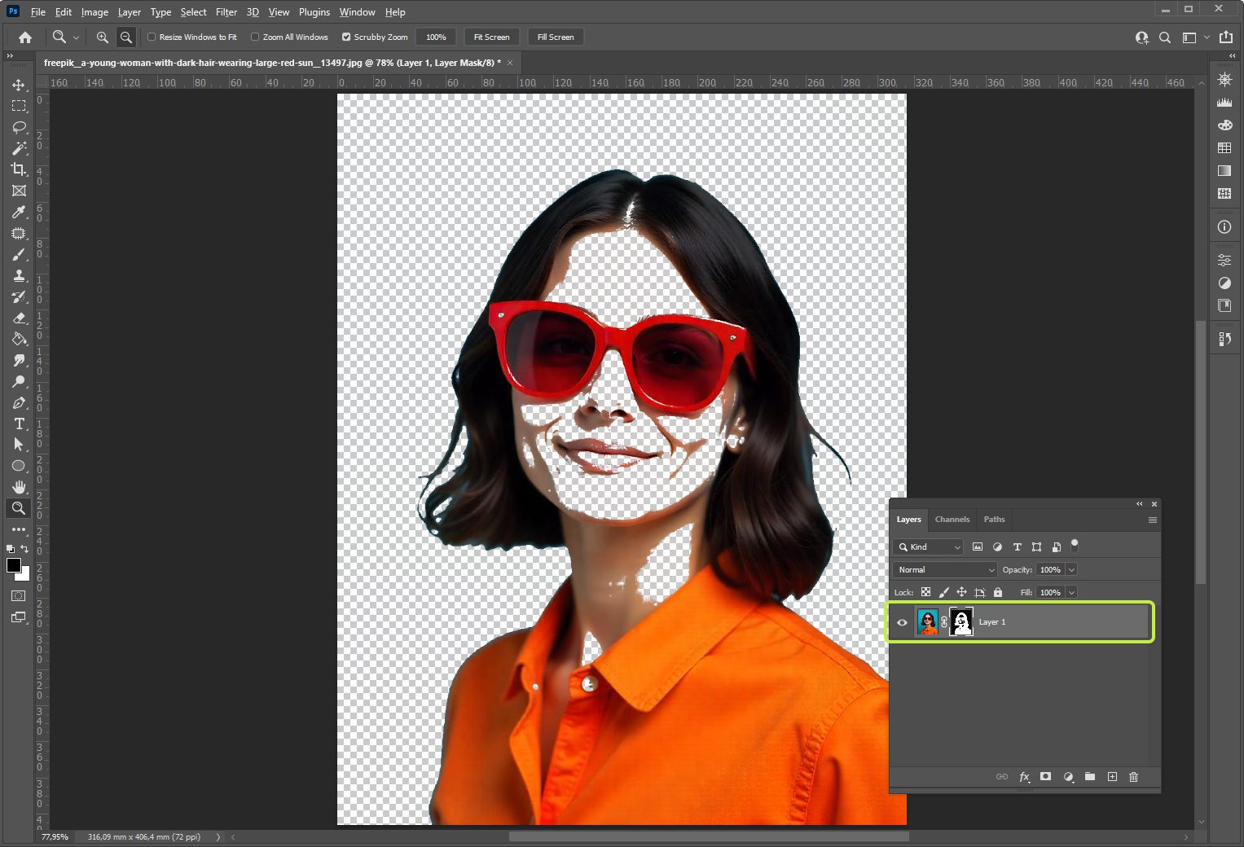
Task: Toggle lock image pixels brush icon
Action: (x=944, y=593)
